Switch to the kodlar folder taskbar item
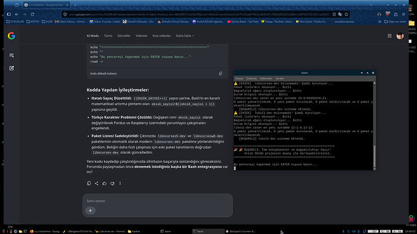This screenshot has width=417, height=234. click(134, 232)
